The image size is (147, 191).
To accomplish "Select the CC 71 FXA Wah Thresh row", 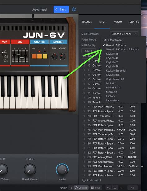I will pos(110,107).
